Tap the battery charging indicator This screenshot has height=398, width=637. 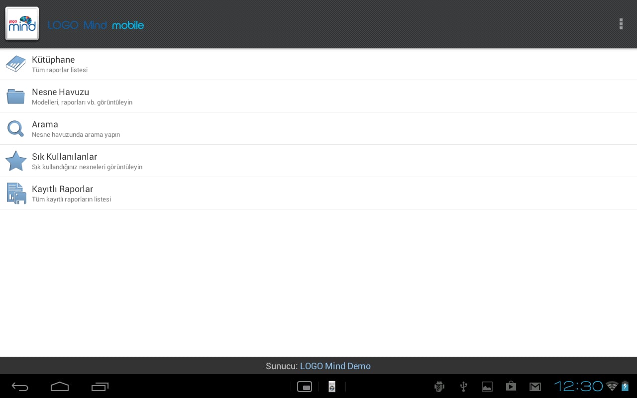click(625, 386)
